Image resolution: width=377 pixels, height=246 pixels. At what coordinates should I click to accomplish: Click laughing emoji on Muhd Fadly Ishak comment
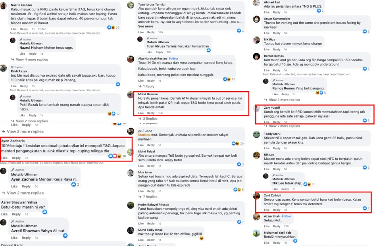click(202, 238)
